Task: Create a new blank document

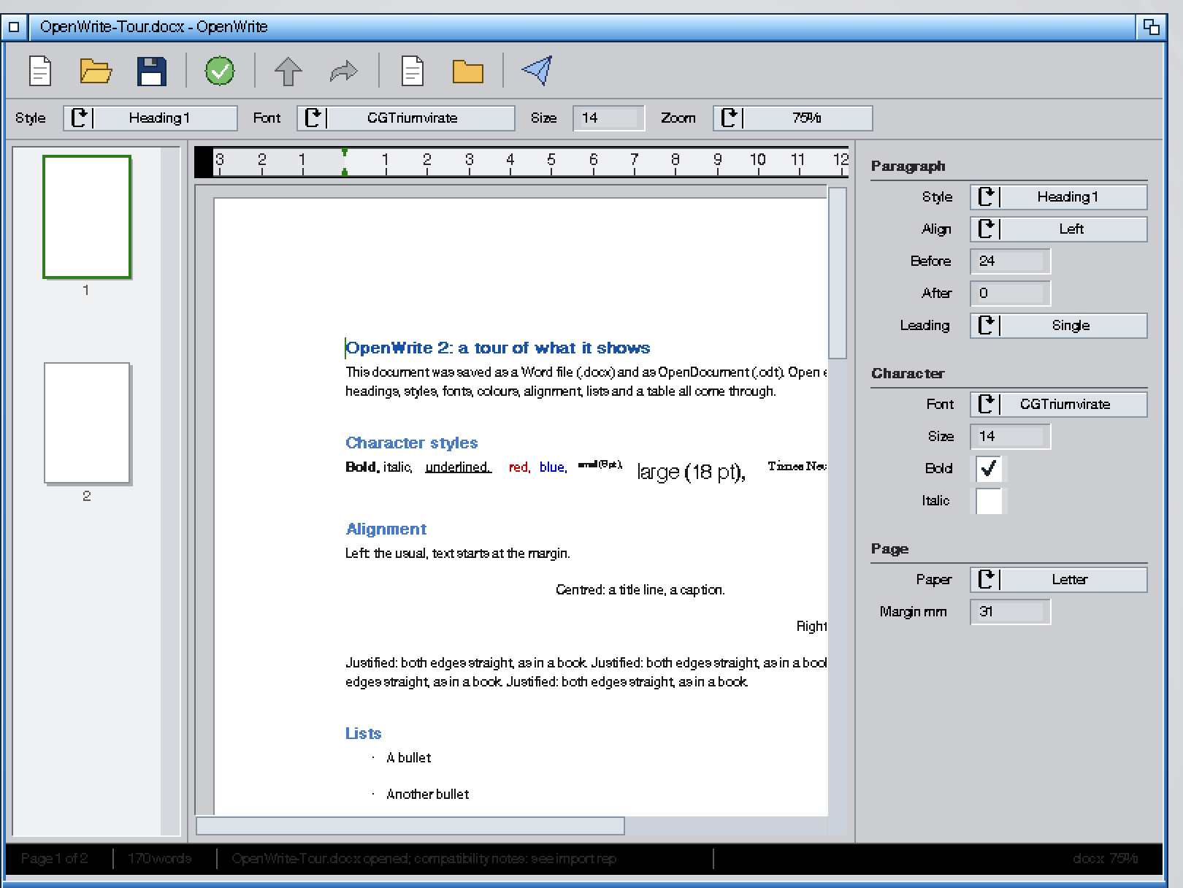Action: coord(40,71)
